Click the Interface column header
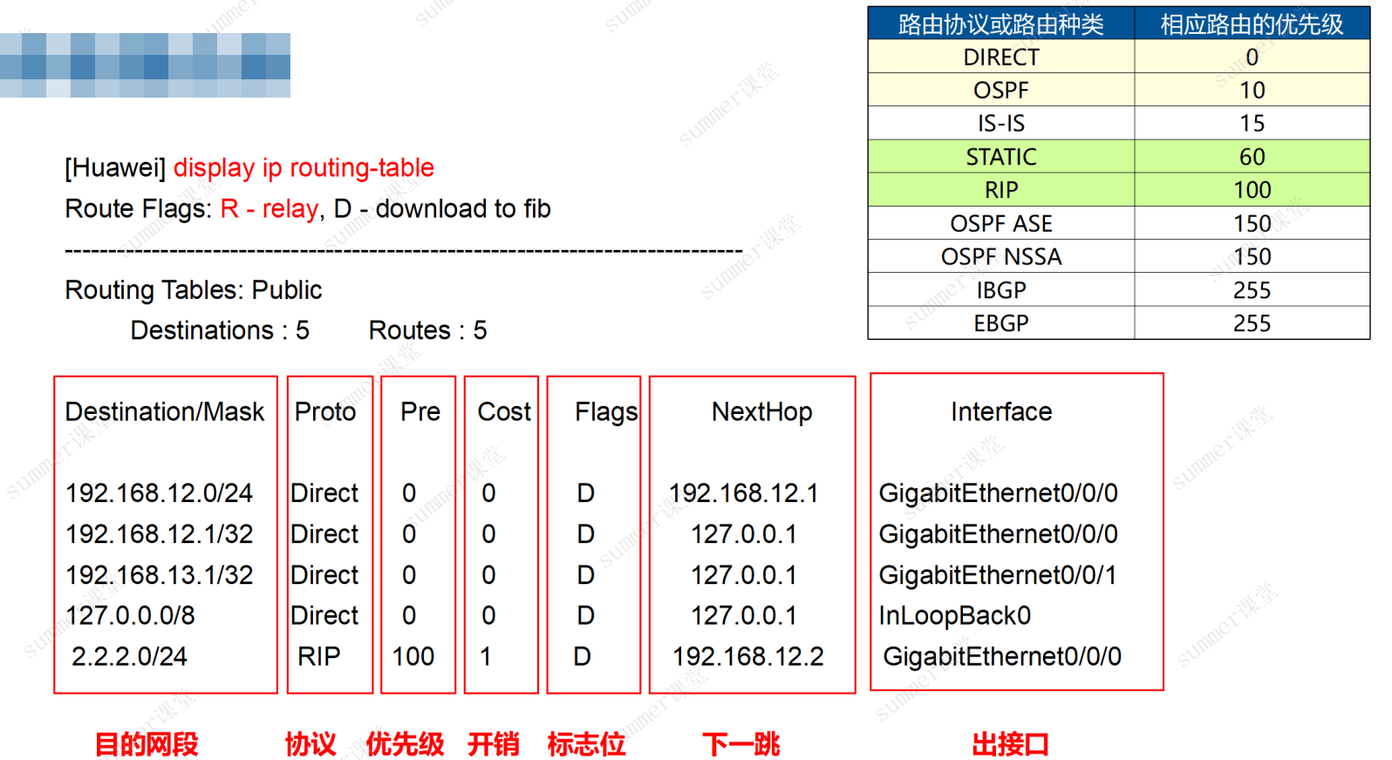This screenshot has width=1392, height=760. (1001, 411)
